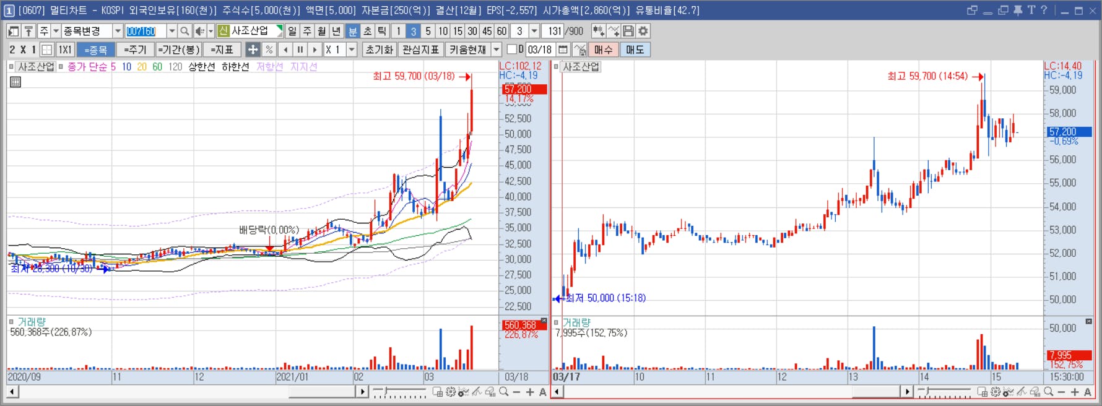Click the plus zoom-in icon under the left chart

tap(529, 392)
